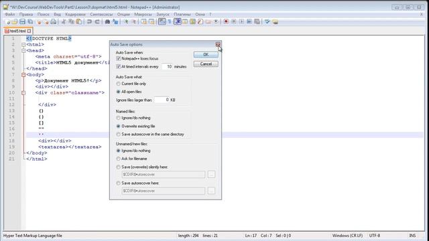
Task: Click the Zoom In toolbar icon
Action: (x=126, y=22)
